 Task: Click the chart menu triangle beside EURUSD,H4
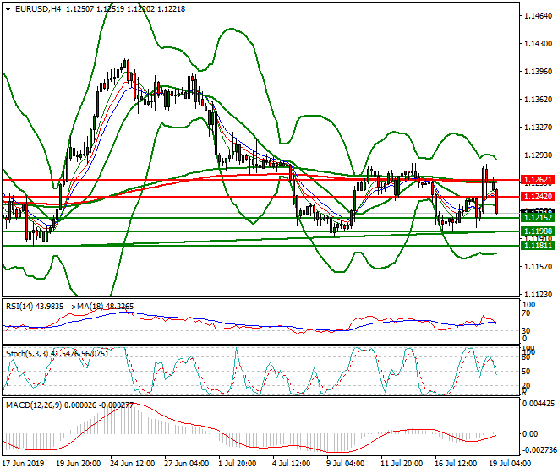coord(8,9)
